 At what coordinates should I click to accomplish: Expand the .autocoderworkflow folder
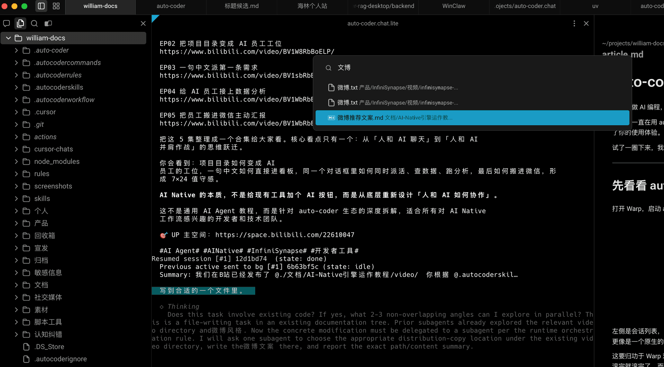16,100
